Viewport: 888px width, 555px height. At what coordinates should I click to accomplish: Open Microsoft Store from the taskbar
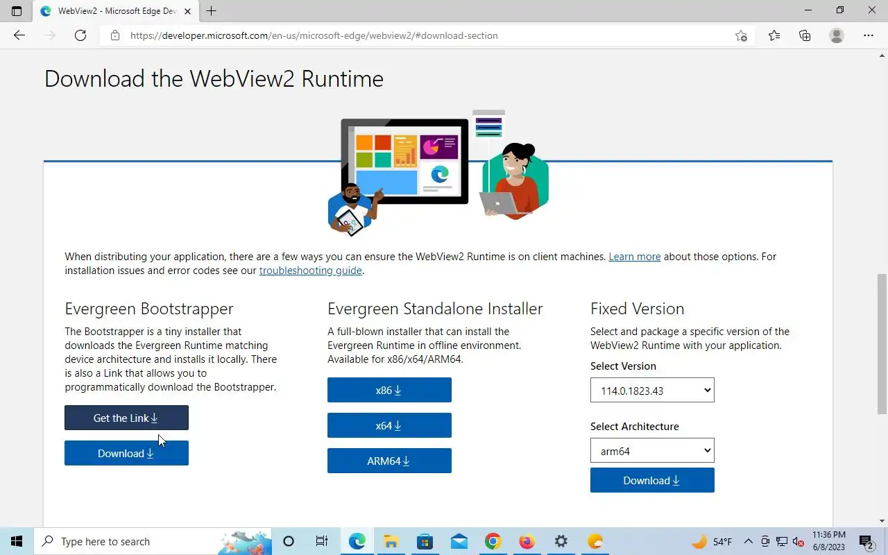[425, 541]
